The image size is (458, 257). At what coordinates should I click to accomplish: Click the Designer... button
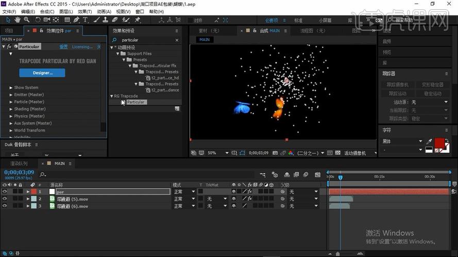pos(42,73)
